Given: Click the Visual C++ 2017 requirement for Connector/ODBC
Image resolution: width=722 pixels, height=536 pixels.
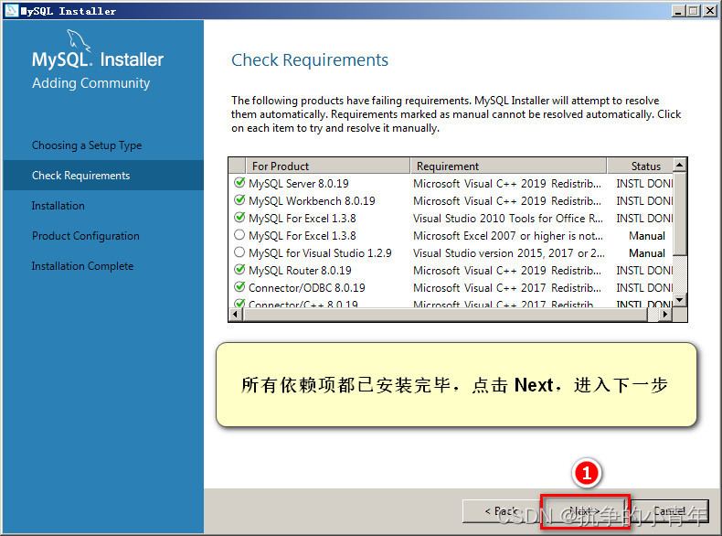Looking at the screenshot, I should tap(507, 287).
